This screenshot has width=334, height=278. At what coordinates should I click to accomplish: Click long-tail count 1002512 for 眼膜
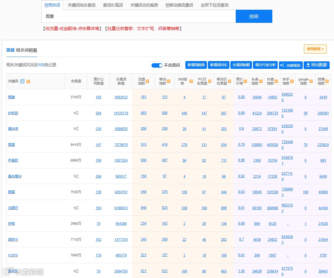coord(121,97)
